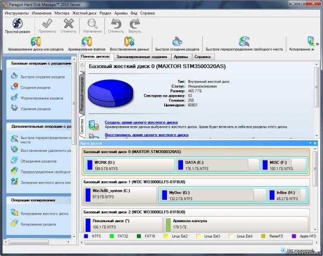Image resolution: width=323 pixels, height=256 pixels.
Task: Open Восстановление данных wizard
Action: (x=129, y=43)
